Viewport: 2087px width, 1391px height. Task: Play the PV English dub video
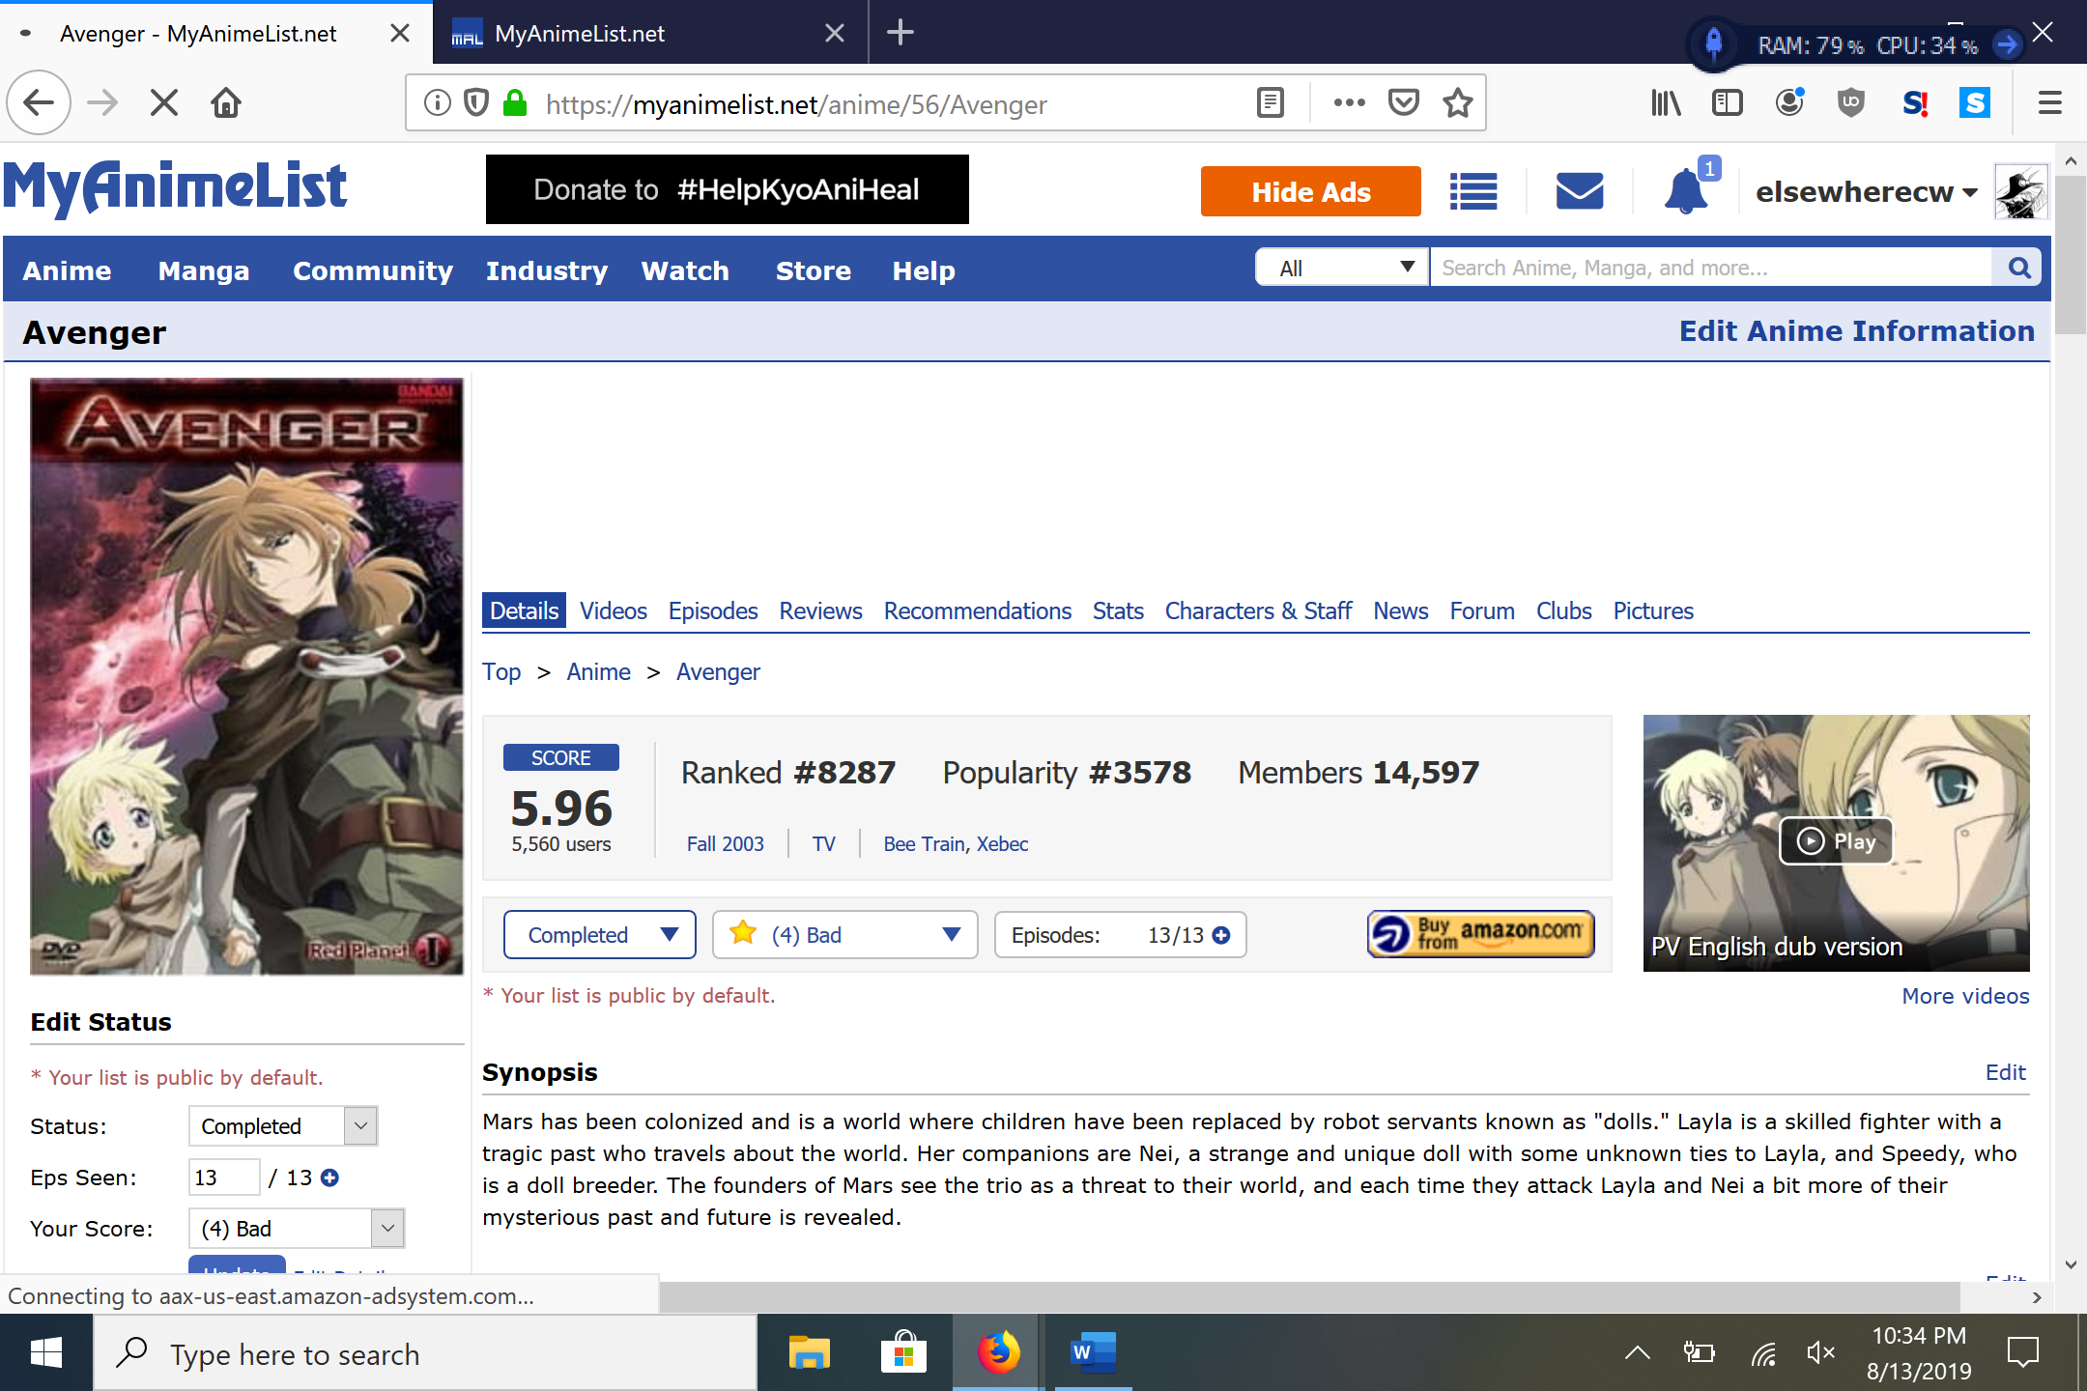point(1836,841)
